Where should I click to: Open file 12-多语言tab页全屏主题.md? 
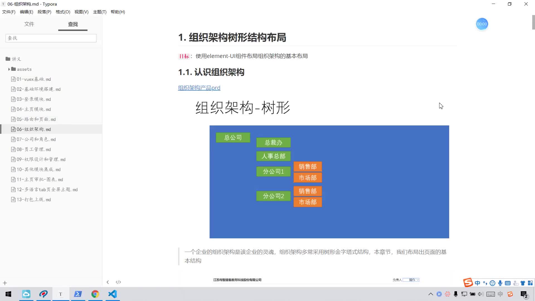click(44, 190)
